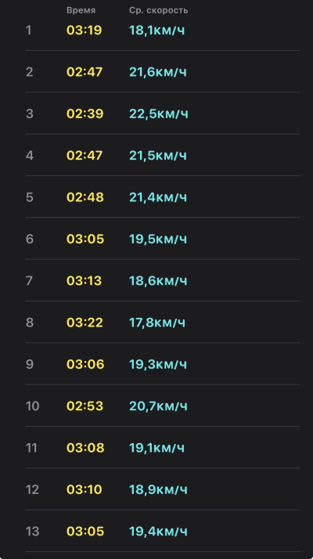This screenshot has width=313, height=559.
Task: Click the 21,5км/ч speed in lap 4
Action: point(158,156)
